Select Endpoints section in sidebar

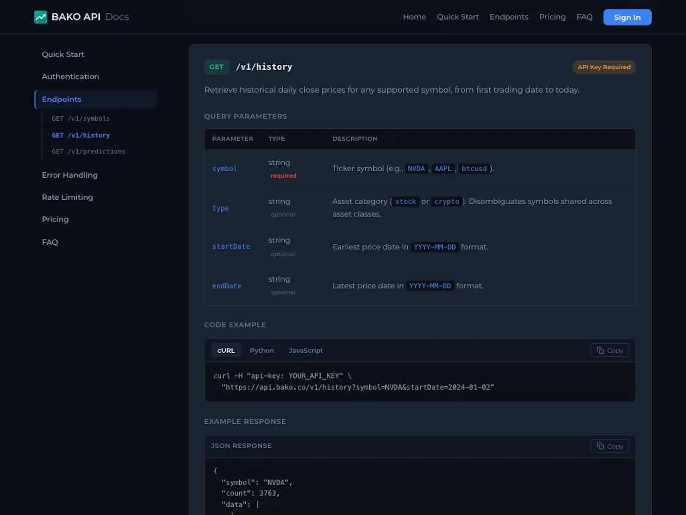pos(96,99)
